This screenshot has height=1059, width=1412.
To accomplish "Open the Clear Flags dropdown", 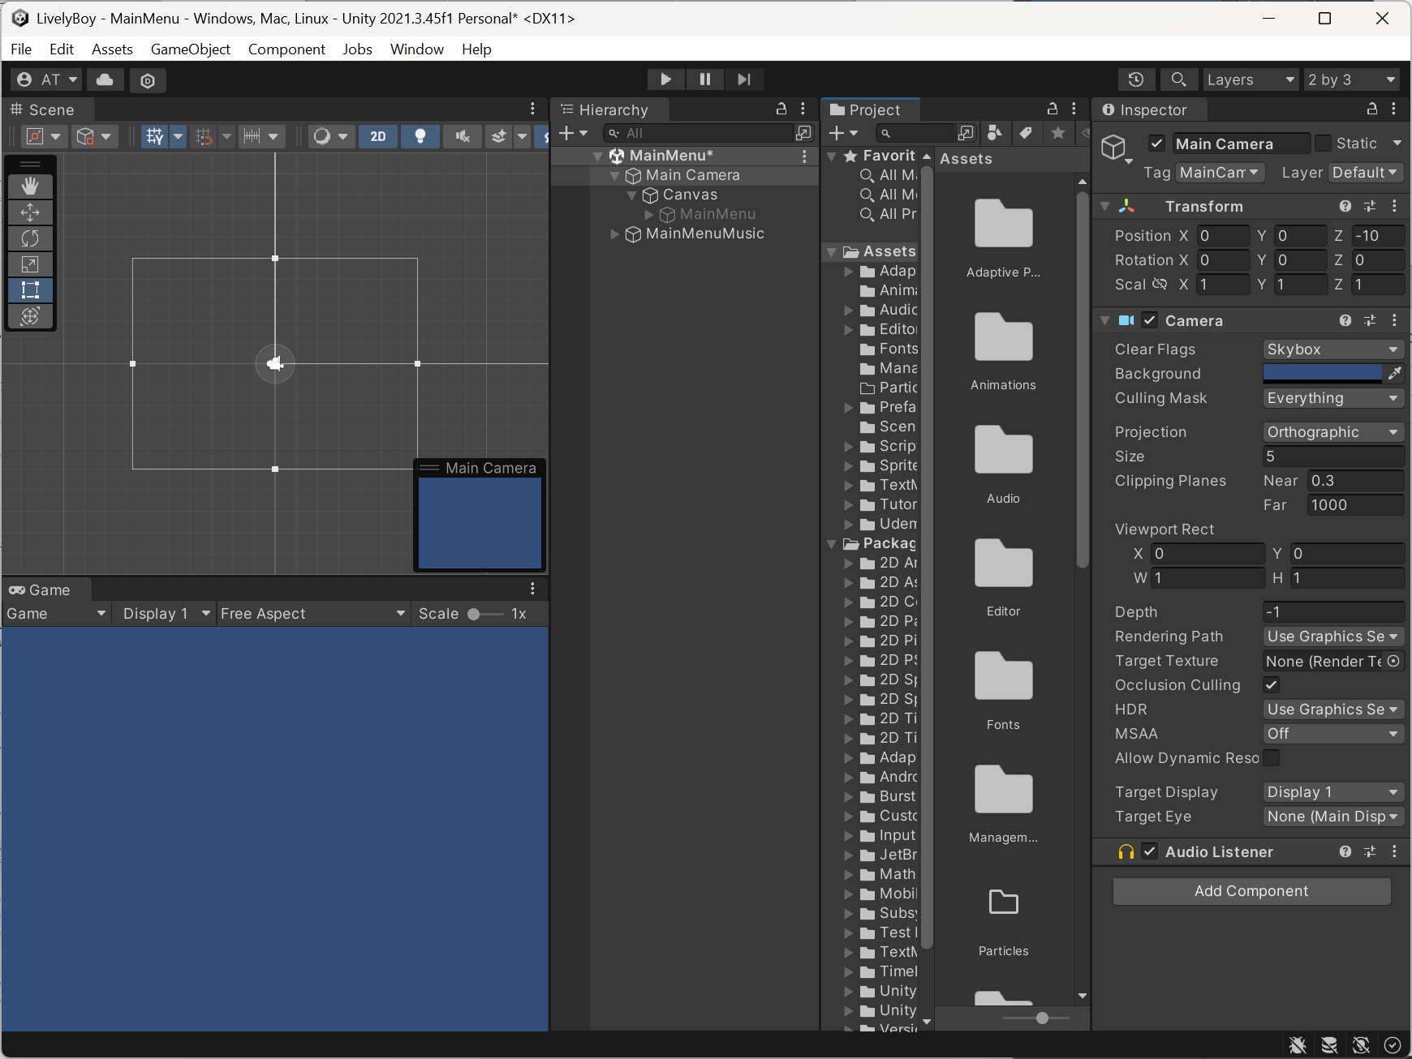I will [x=1332, y=349].
